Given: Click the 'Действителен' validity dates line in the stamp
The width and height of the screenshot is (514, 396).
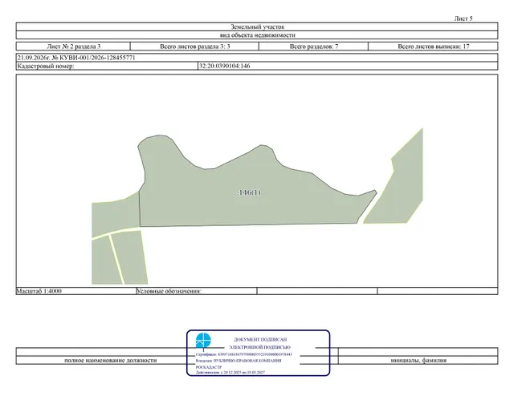Looking at the screenshot, I should click(230, 373).
